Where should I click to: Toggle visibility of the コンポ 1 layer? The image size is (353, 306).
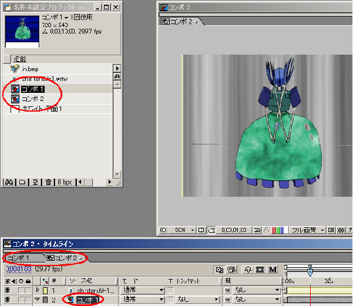point(7,300)
